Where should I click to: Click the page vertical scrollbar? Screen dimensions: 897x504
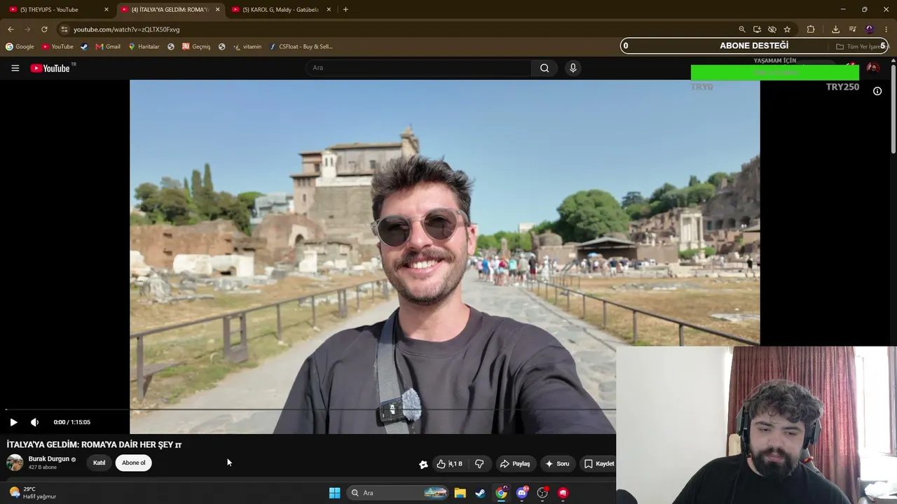click(x=893, y=108)
